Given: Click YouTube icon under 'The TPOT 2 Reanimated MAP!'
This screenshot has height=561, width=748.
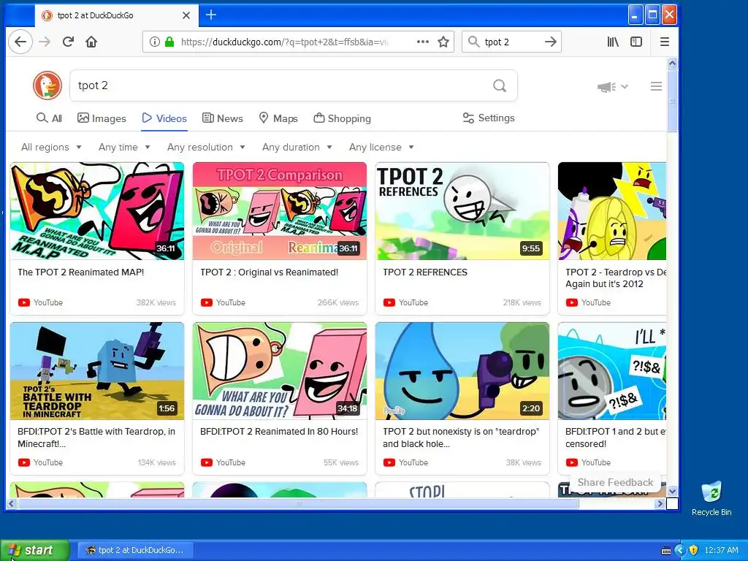Looking at the screenshot, I should coord(24,302).
